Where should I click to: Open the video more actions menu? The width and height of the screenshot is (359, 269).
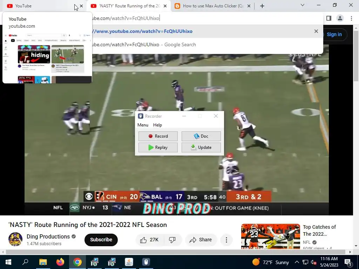[226, 240]
